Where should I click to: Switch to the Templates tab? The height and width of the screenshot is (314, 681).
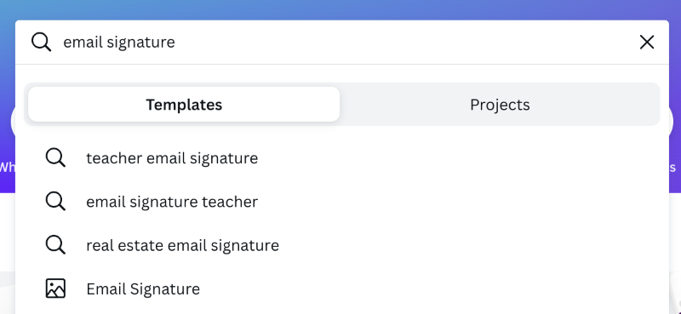(184, 104)
